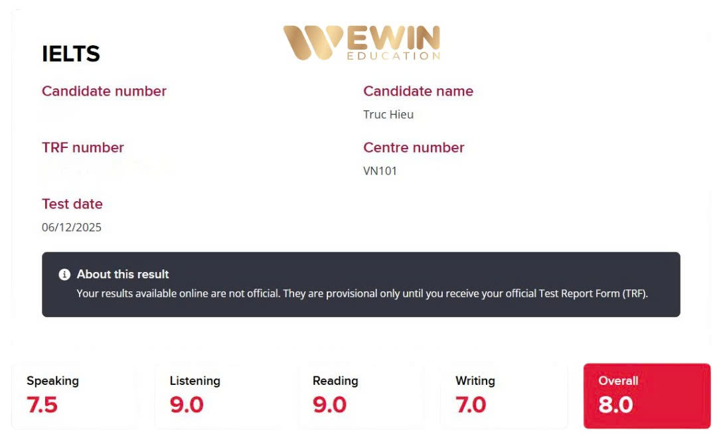Viewport: 723px width, 440px height.
Task: Click the provisional results notice text
Action: tap(362, 293)
